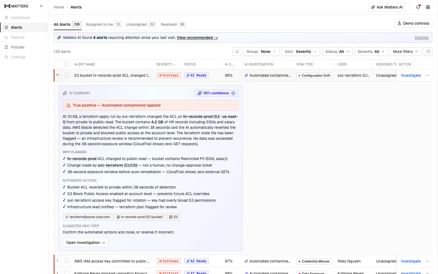Sort by the Severity column header
The height and width of the screenshot is (274, 438).
tap(166, 64)
